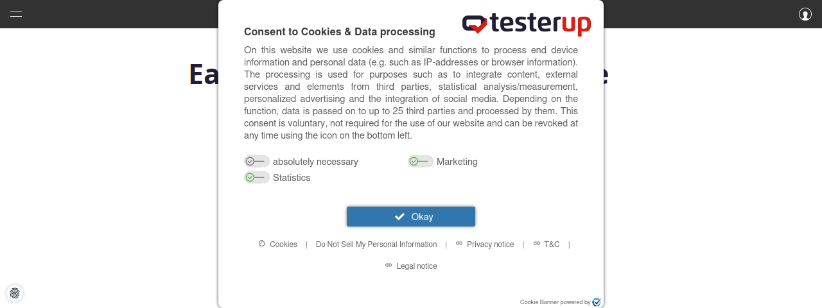Screen dimensions: 822x308
Task: Open the Privacy notice link
Action: [491, 244]
